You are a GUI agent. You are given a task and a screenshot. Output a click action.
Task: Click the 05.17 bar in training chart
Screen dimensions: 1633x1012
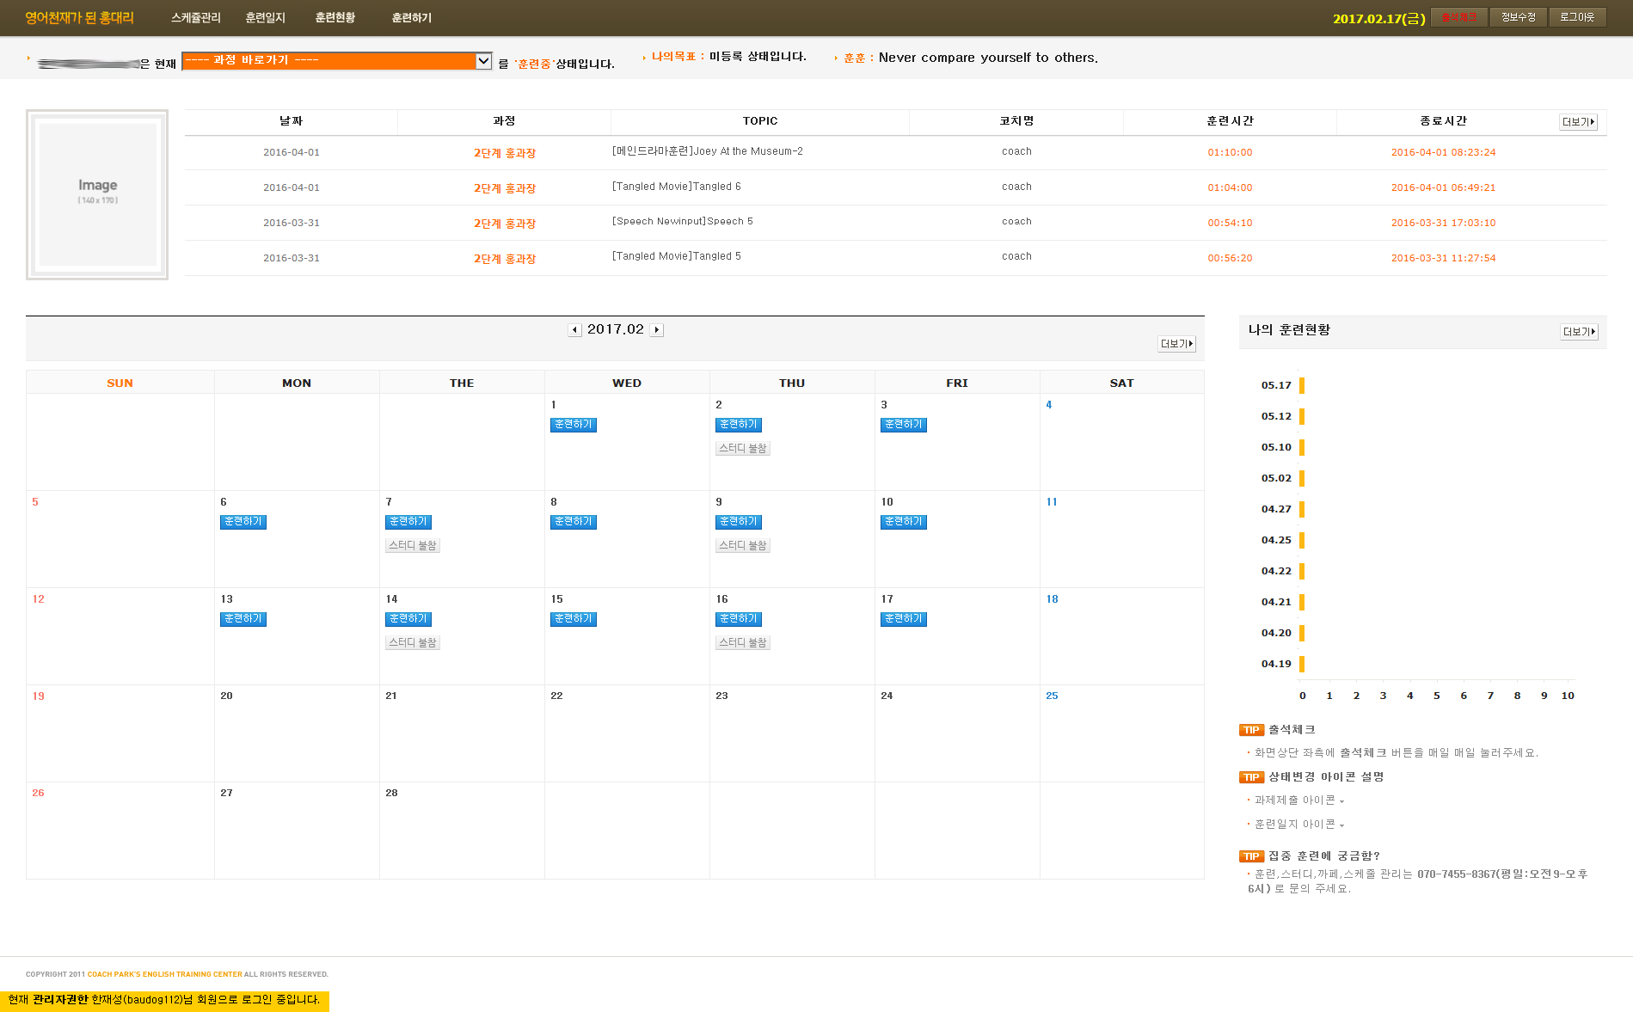[x=1302, y=385]
